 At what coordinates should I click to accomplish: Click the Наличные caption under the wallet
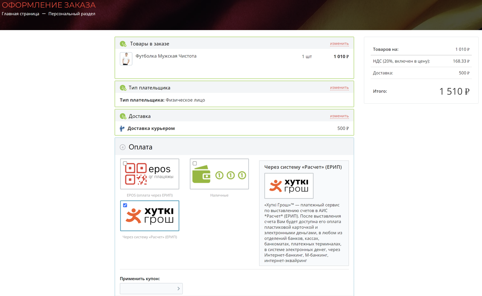pyautogui.click(x=219, y=195)
